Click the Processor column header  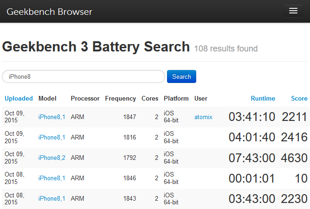pos(85,98)
